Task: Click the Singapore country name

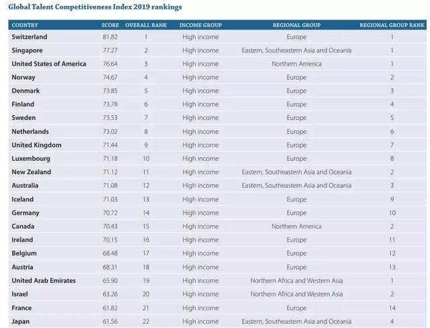Action: (x=28, y=50)
